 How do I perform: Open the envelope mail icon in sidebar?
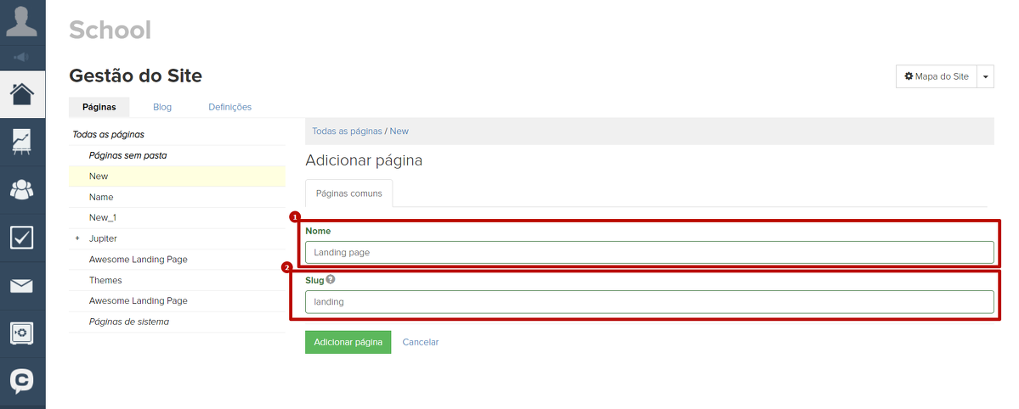click(x=22, y=286)
